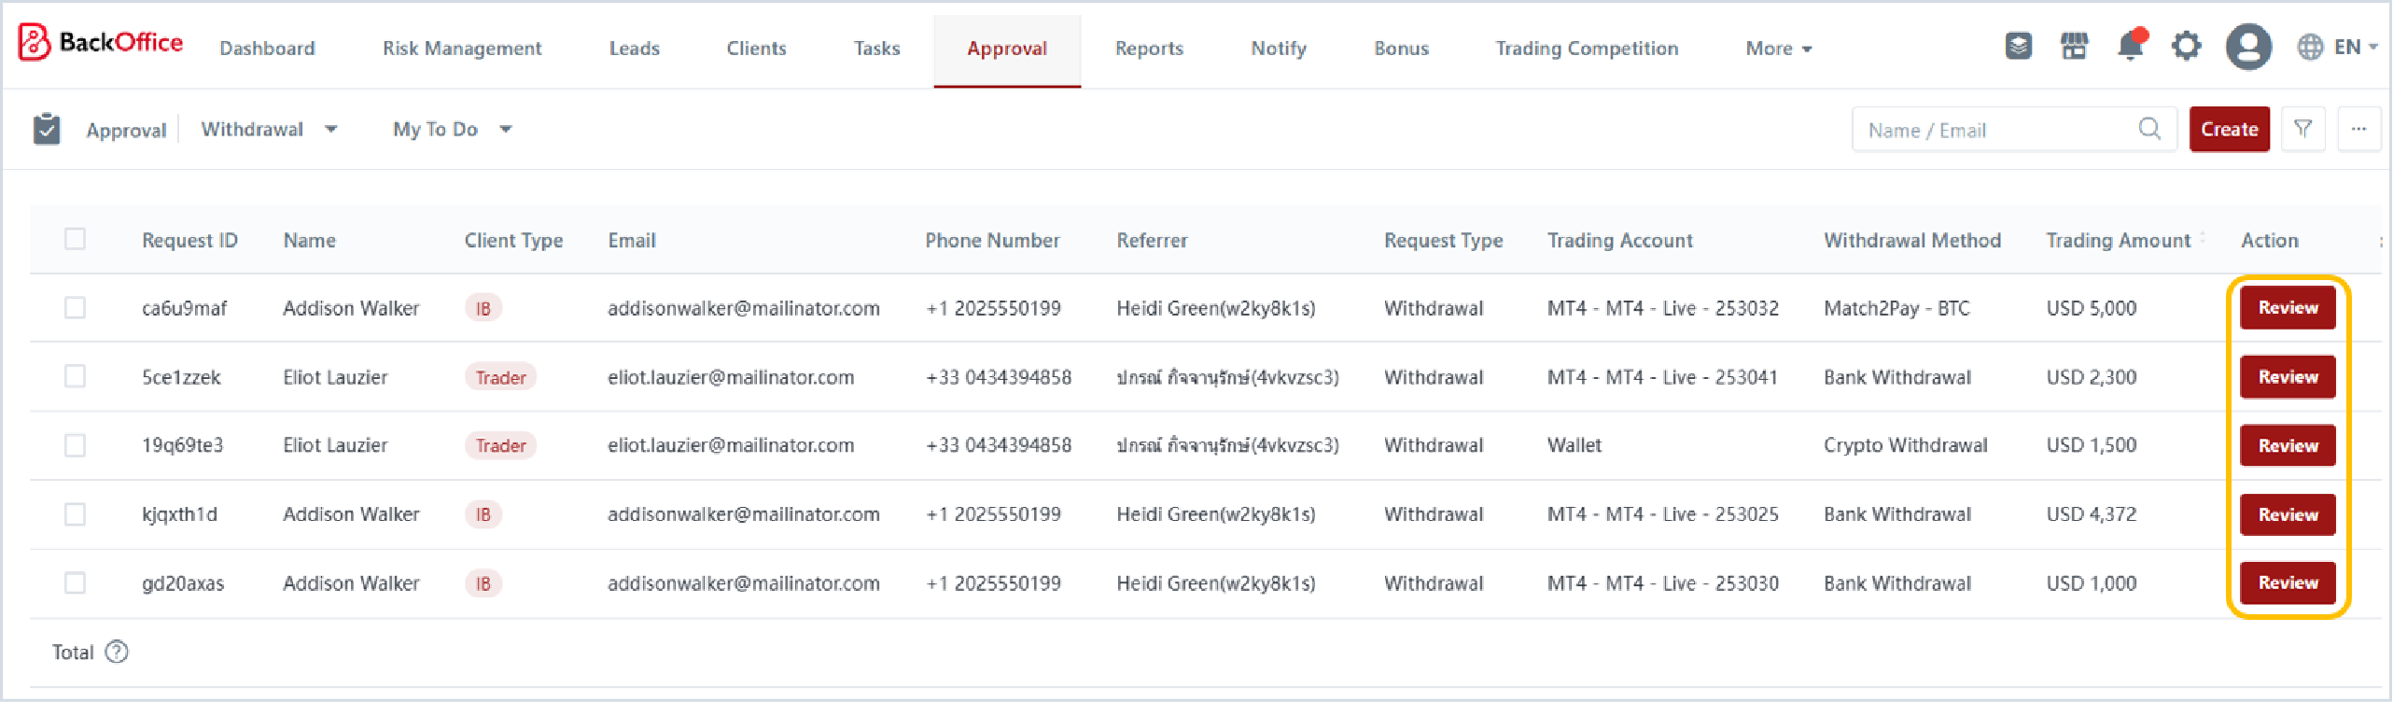This screenshot has height=702, width=2393.
Task: Click the Create button
Action: point(2229,129)
